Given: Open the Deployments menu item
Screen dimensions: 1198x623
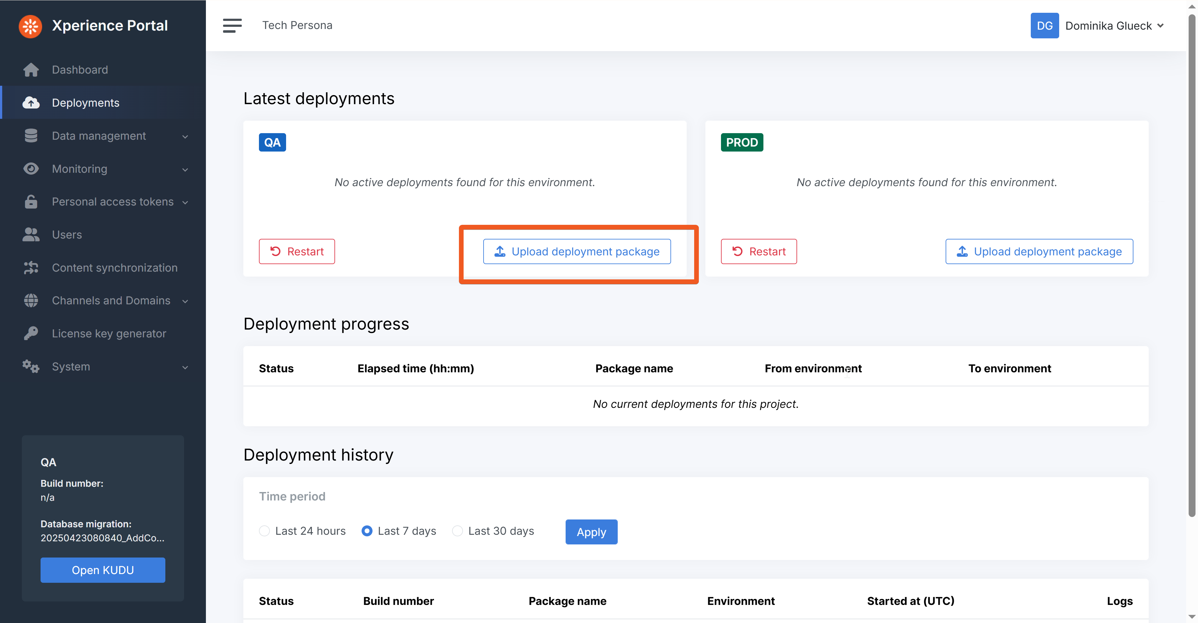Looking at the screenshot, I should (85, 103).
